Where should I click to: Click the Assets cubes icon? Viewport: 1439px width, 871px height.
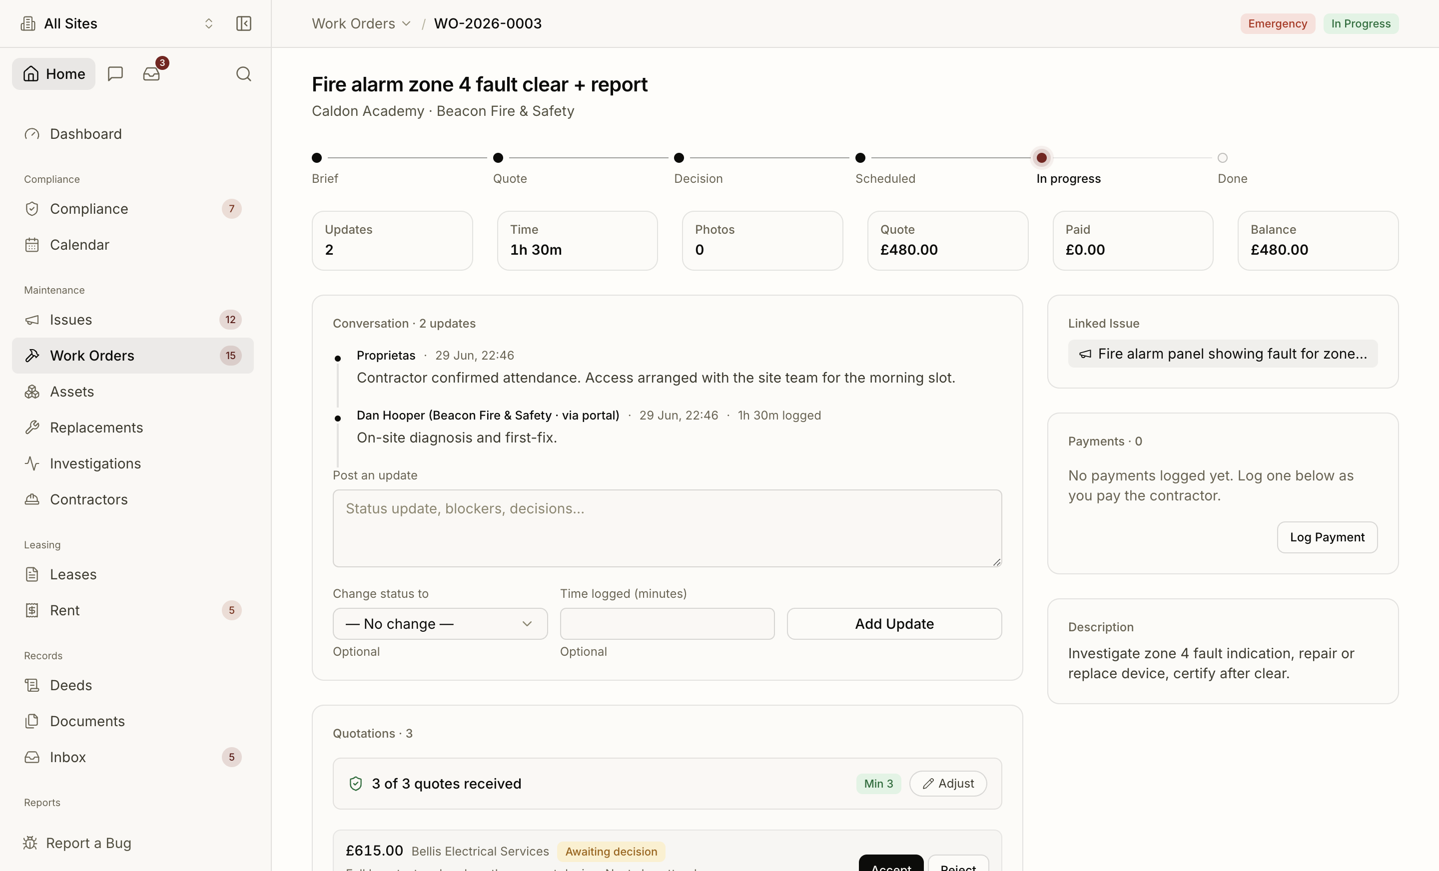pyautogui.click(x=32, y=392)
